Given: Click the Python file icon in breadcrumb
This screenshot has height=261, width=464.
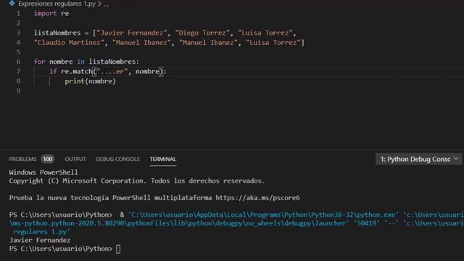Looking at the screenshot, I should (12, 4).
